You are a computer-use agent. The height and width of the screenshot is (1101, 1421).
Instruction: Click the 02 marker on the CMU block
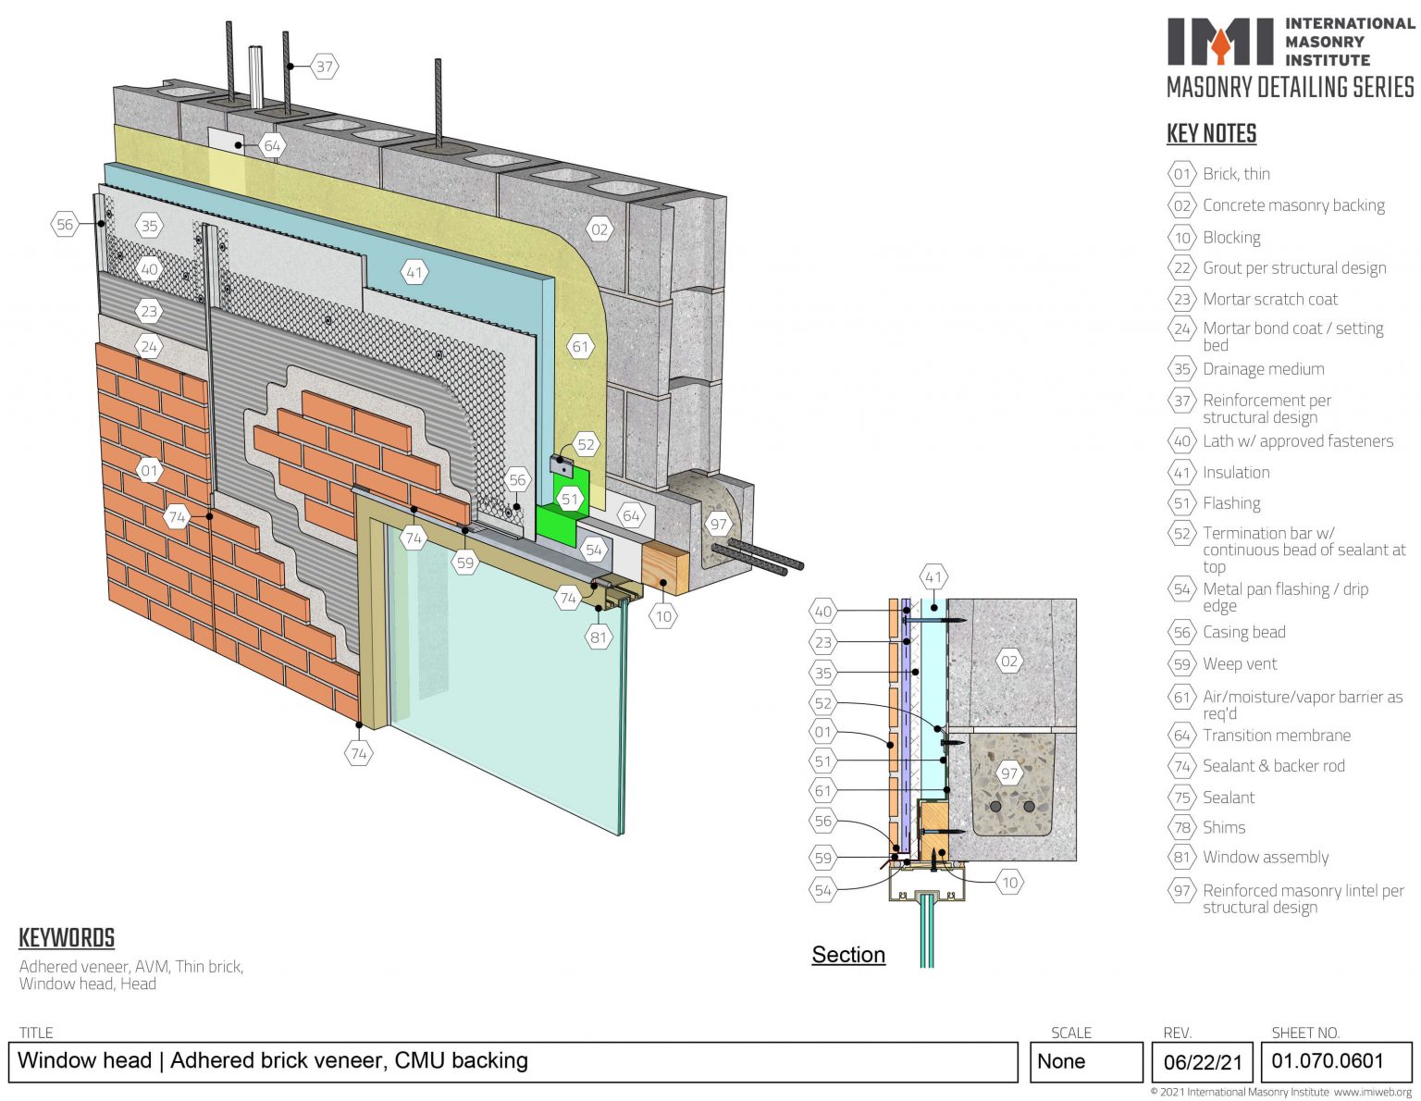click(599, 227)
